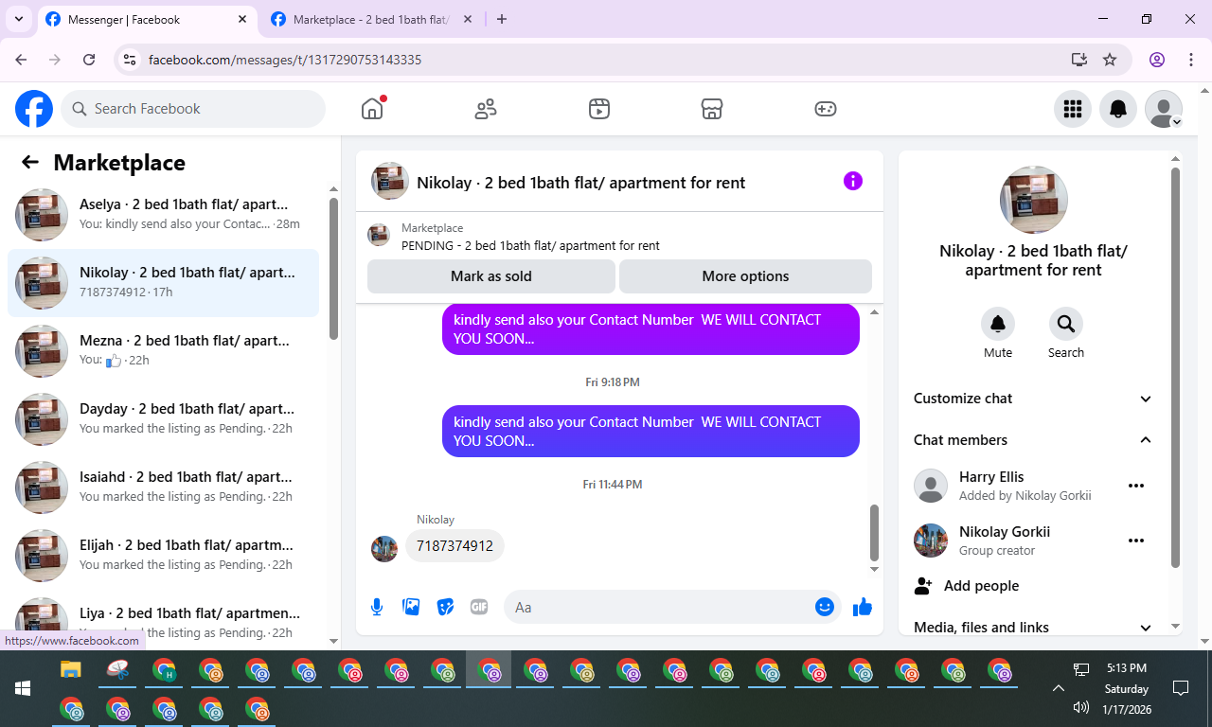Show hidden system tray icons chevron

(x=1059, y=688)
